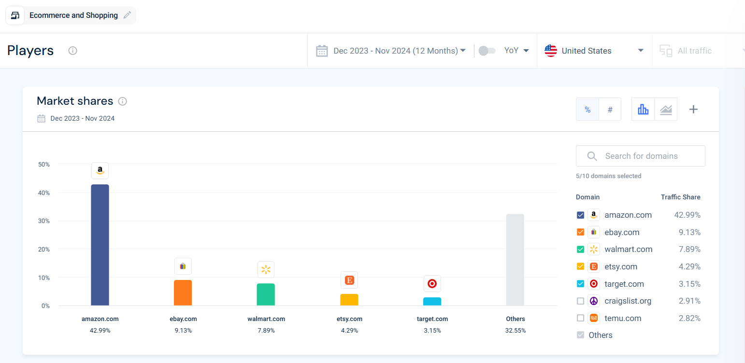Toggle the Others checkbox

581,335
